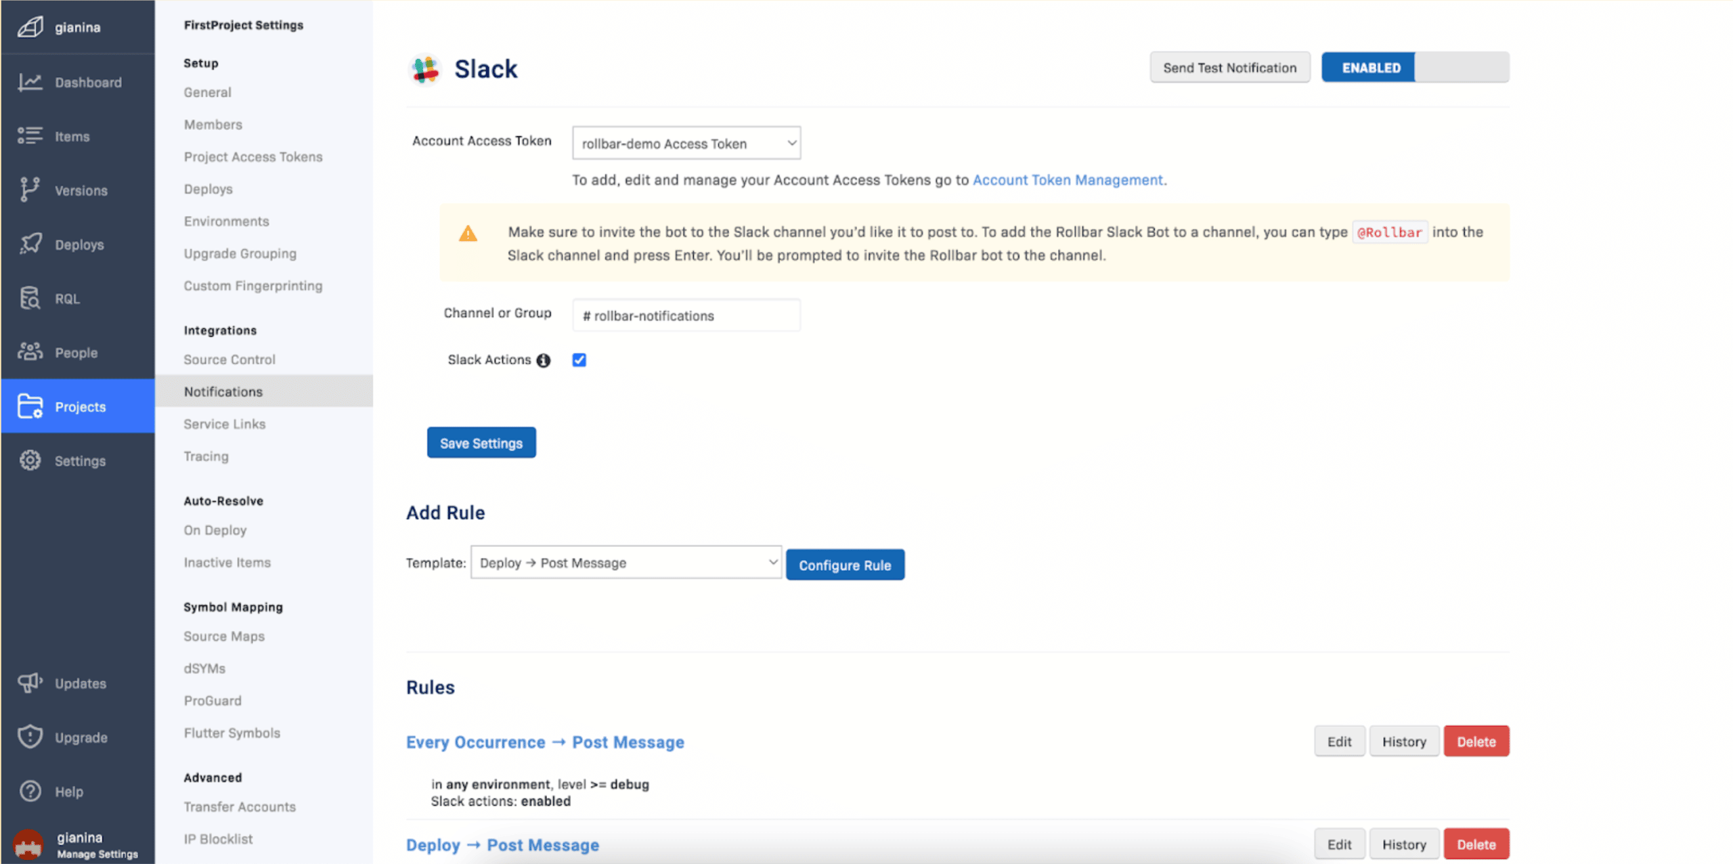Screen dimensions: 1733x864
Task: Edit the Every Occurrence rule
Action: [1339, 741]
